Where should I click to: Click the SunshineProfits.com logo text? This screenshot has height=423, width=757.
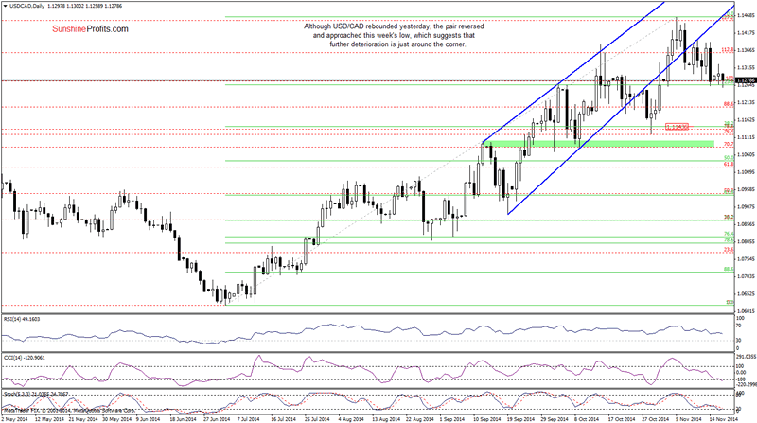click(x=90, y=29)
